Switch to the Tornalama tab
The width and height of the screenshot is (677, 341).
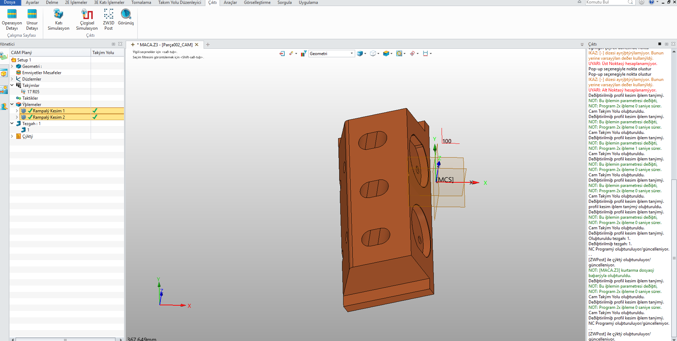pos(141,2)
